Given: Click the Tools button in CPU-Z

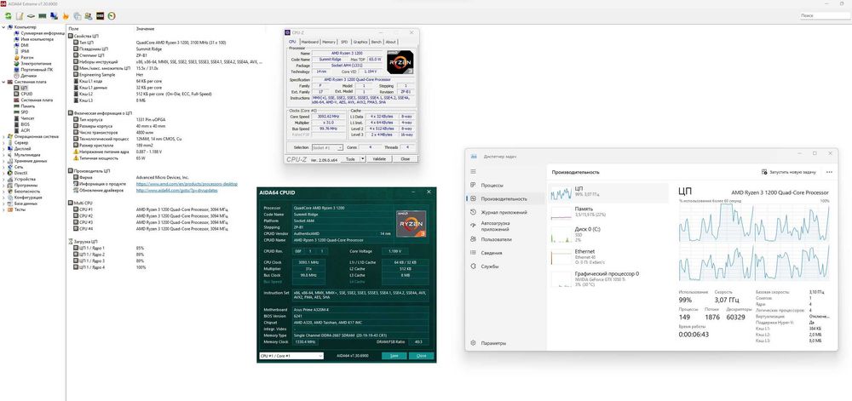Looking at the screenshot, I should click(350, 159).
